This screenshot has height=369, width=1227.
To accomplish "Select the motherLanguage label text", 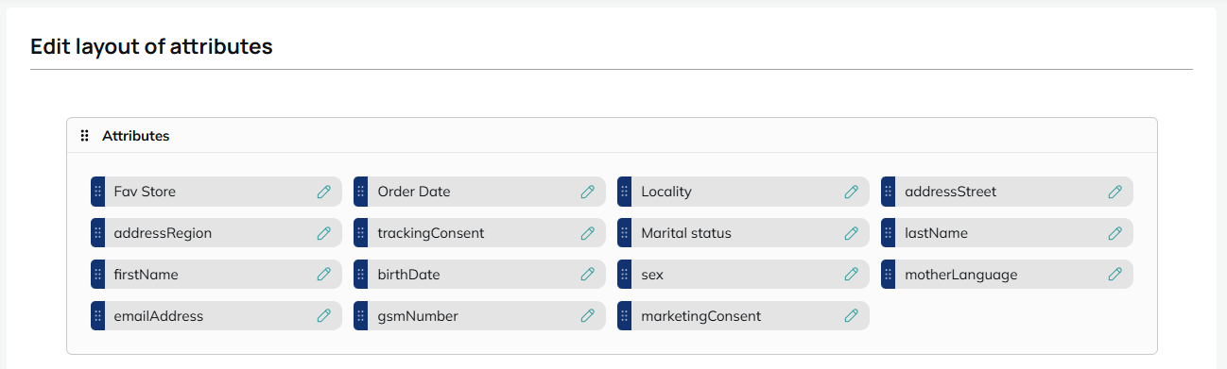I will pos(961,275).
